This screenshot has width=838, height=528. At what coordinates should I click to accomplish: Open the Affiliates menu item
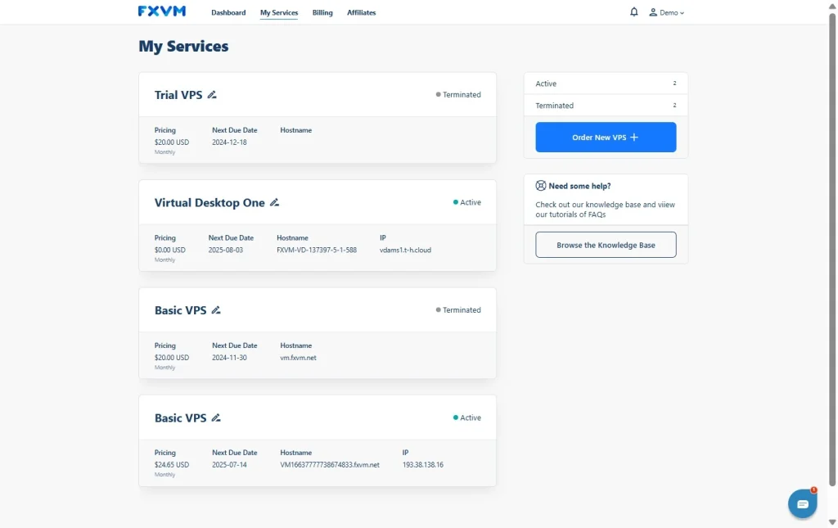pos(361,12)
